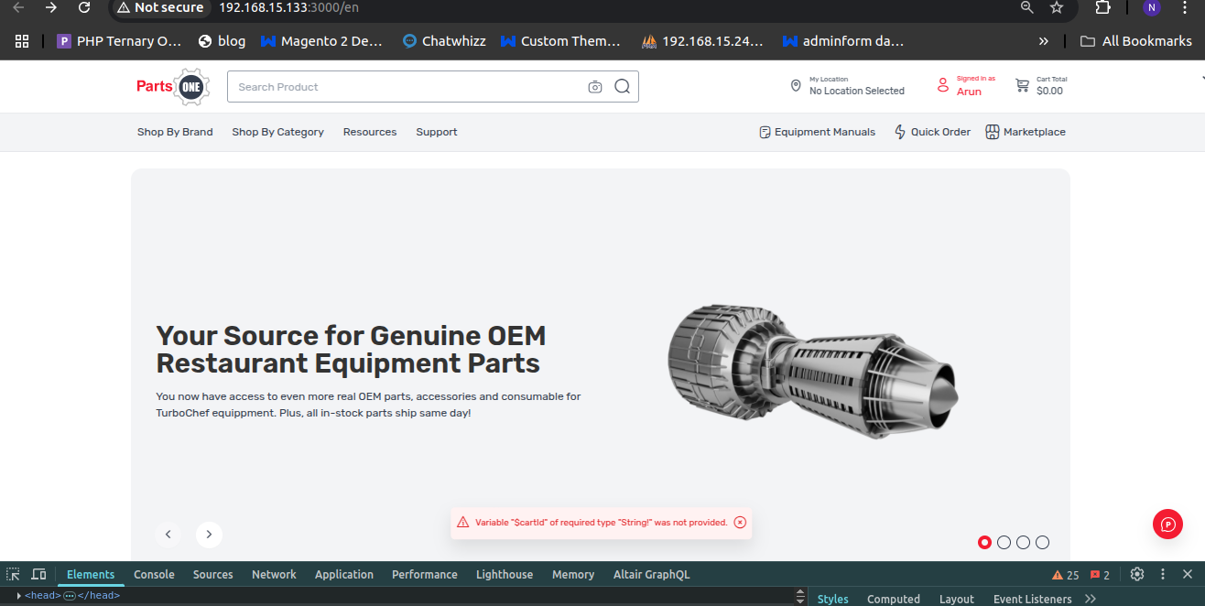Show the next banner slide
The width and height of the screenshot is (1205, 606).
209,534
